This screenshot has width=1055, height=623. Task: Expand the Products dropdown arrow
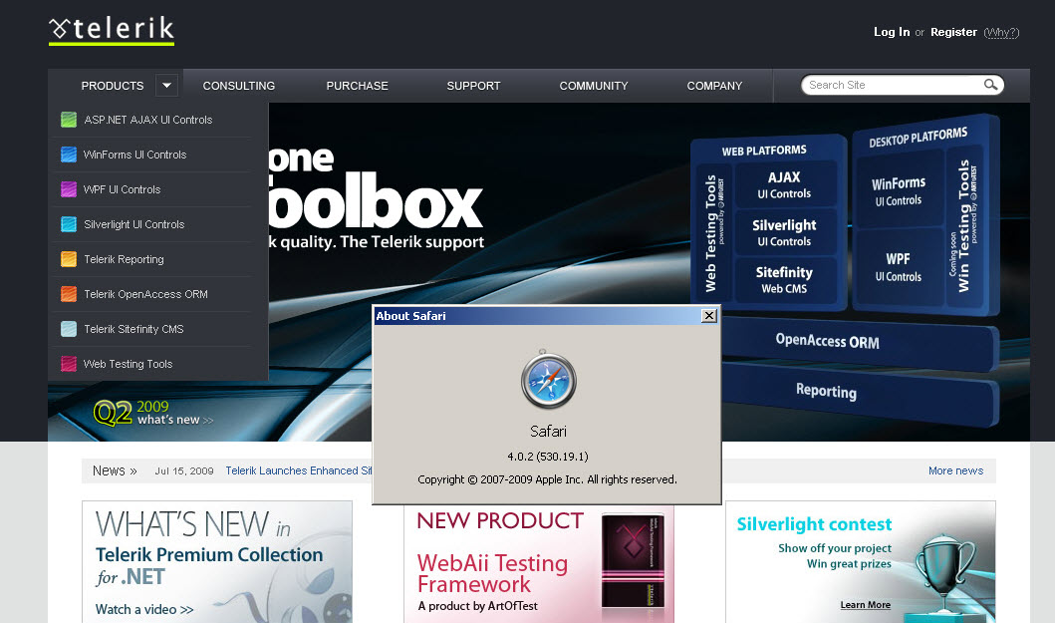pos(166,86)
